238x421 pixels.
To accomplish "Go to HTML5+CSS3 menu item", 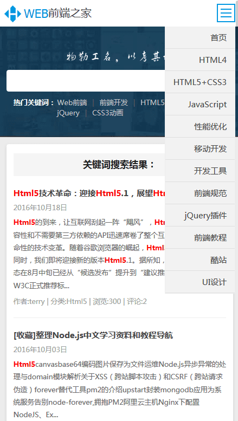I will pos(200,82).
